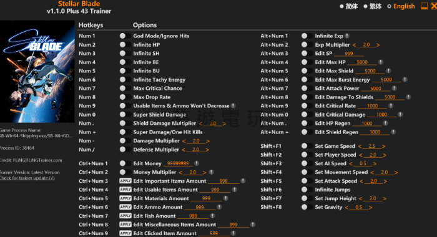This screenshot has width=437, height=237.
Task: Click the info icon next to Edit Money
Action: pyautogui.click(x=197, y=163)
